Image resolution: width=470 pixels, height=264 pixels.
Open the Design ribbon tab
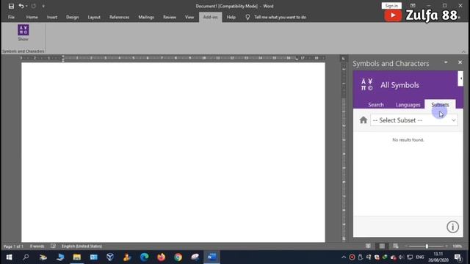coord(72,18)
